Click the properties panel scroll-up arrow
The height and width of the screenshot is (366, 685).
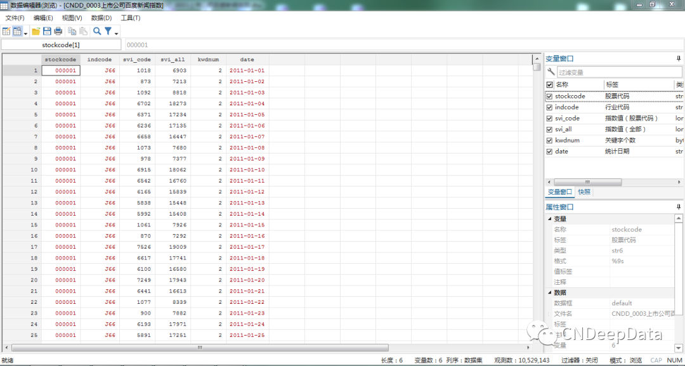point(679,218)
